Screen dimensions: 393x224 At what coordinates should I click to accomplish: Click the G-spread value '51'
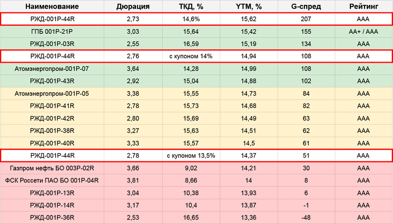tap(306, 156)
